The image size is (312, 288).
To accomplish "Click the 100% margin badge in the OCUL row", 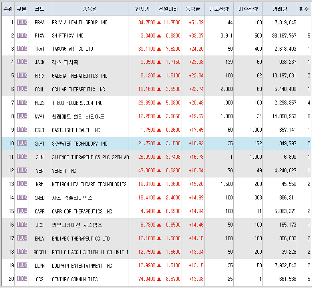I will (x=22, y=89).
